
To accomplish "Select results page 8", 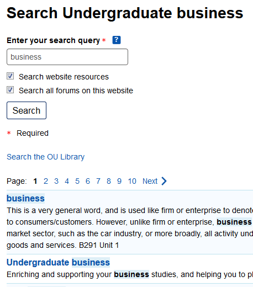I will 109,181.
